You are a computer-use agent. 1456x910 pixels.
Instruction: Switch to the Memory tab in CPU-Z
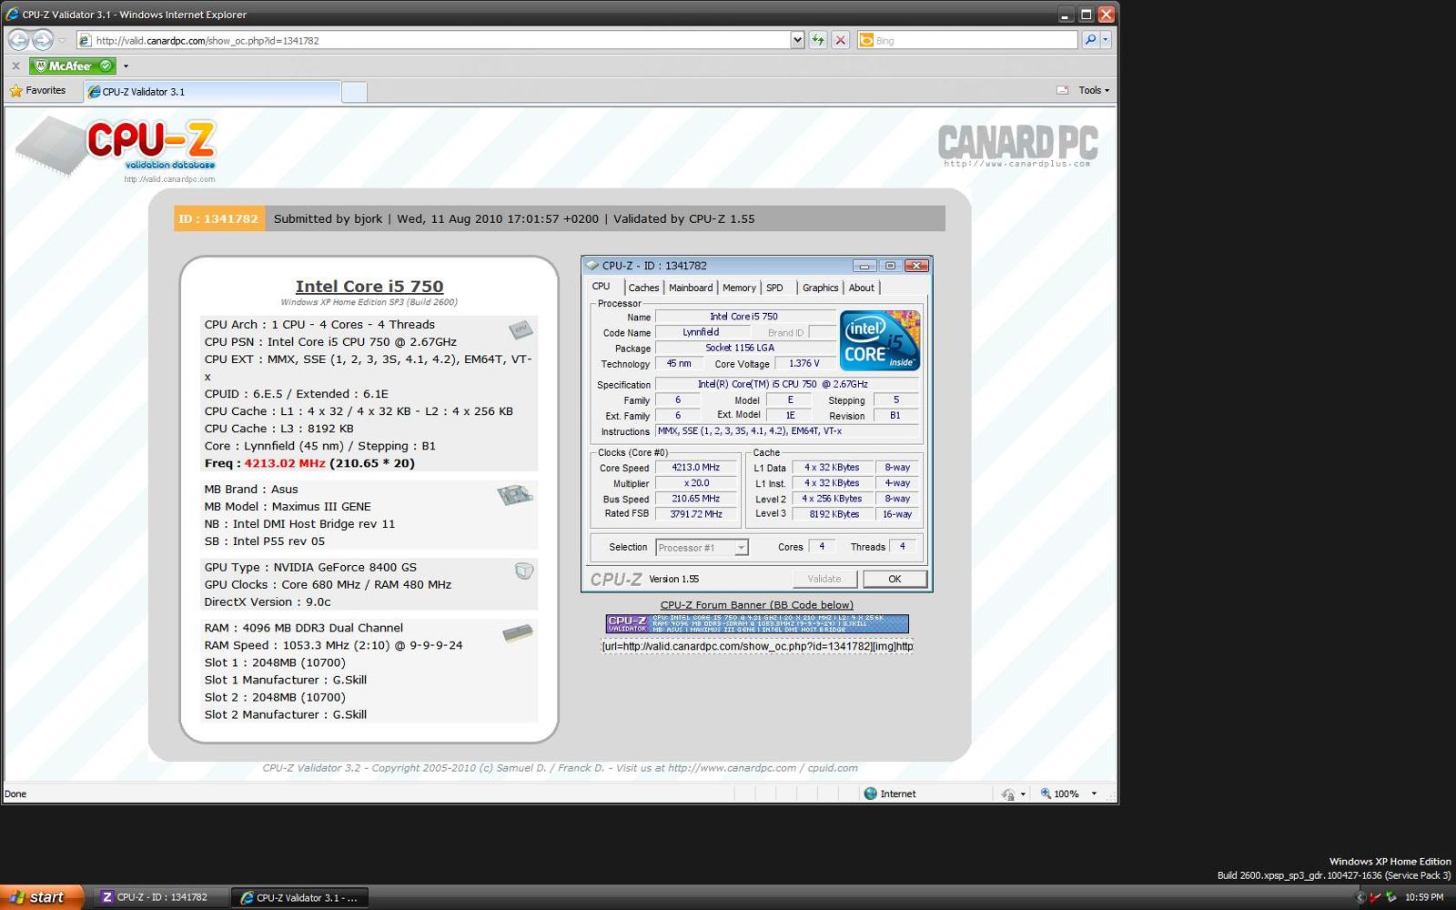(x=739, y=288)
